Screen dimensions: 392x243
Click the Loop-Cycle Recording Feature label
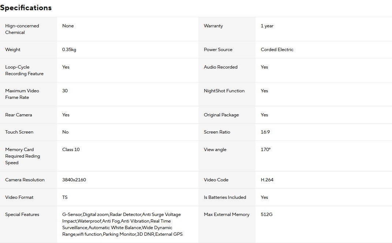click(24, 70)
